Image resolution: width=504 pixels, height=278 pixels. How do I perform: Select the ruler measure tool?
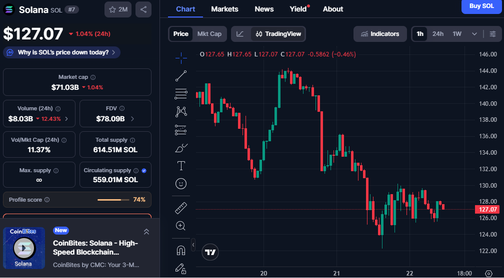181,208
